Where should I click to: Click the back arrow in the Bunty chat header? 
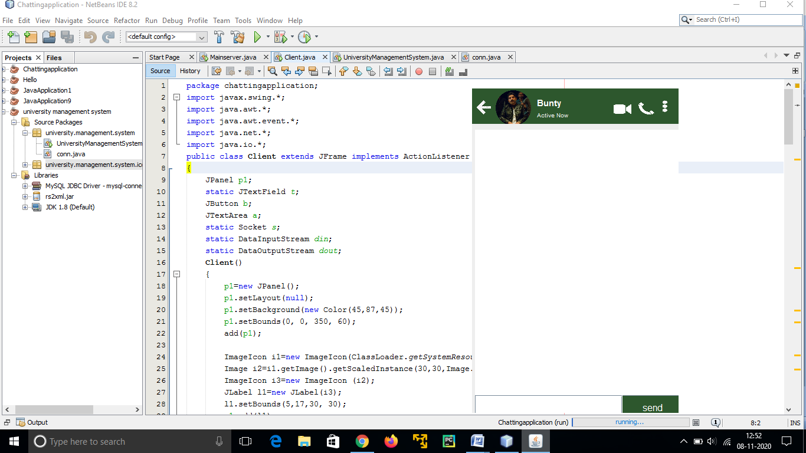pos(484,106)
